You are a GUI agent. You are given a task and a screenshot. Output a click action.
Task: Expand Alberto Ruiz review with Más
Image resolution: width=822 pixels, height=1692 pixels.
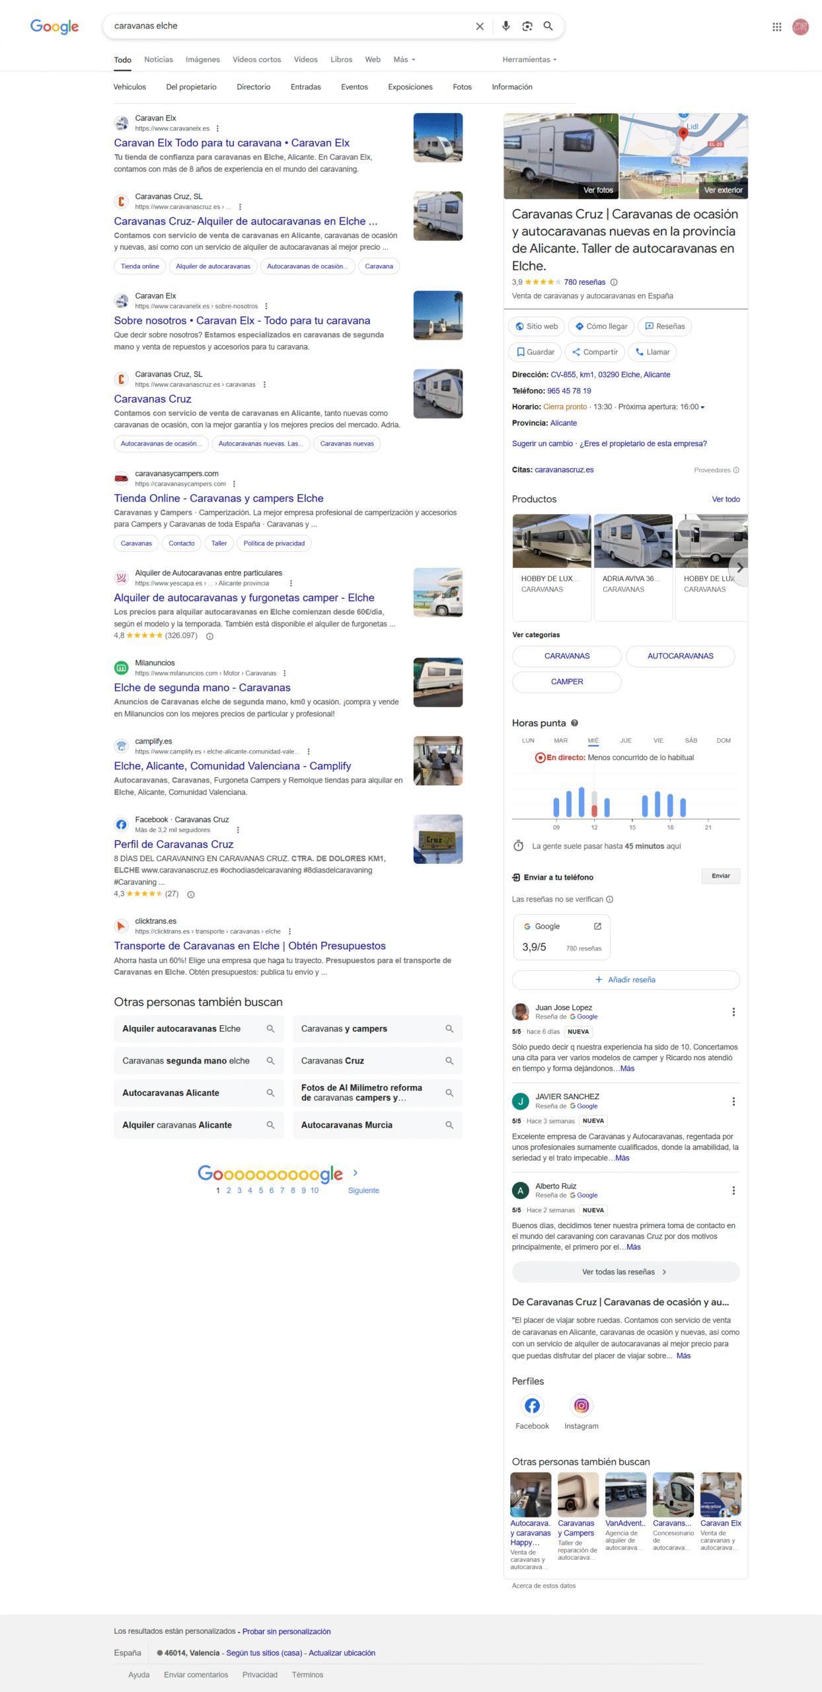tap(634, 1247)
